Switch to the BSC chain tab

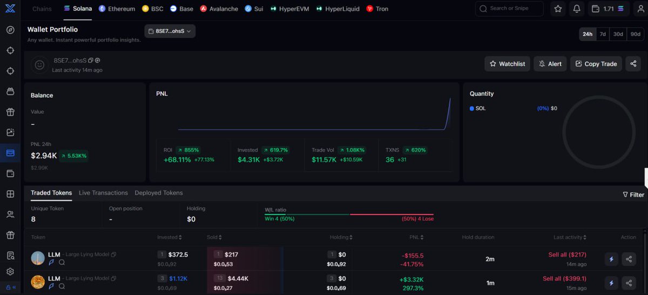[x=152, y=9]
